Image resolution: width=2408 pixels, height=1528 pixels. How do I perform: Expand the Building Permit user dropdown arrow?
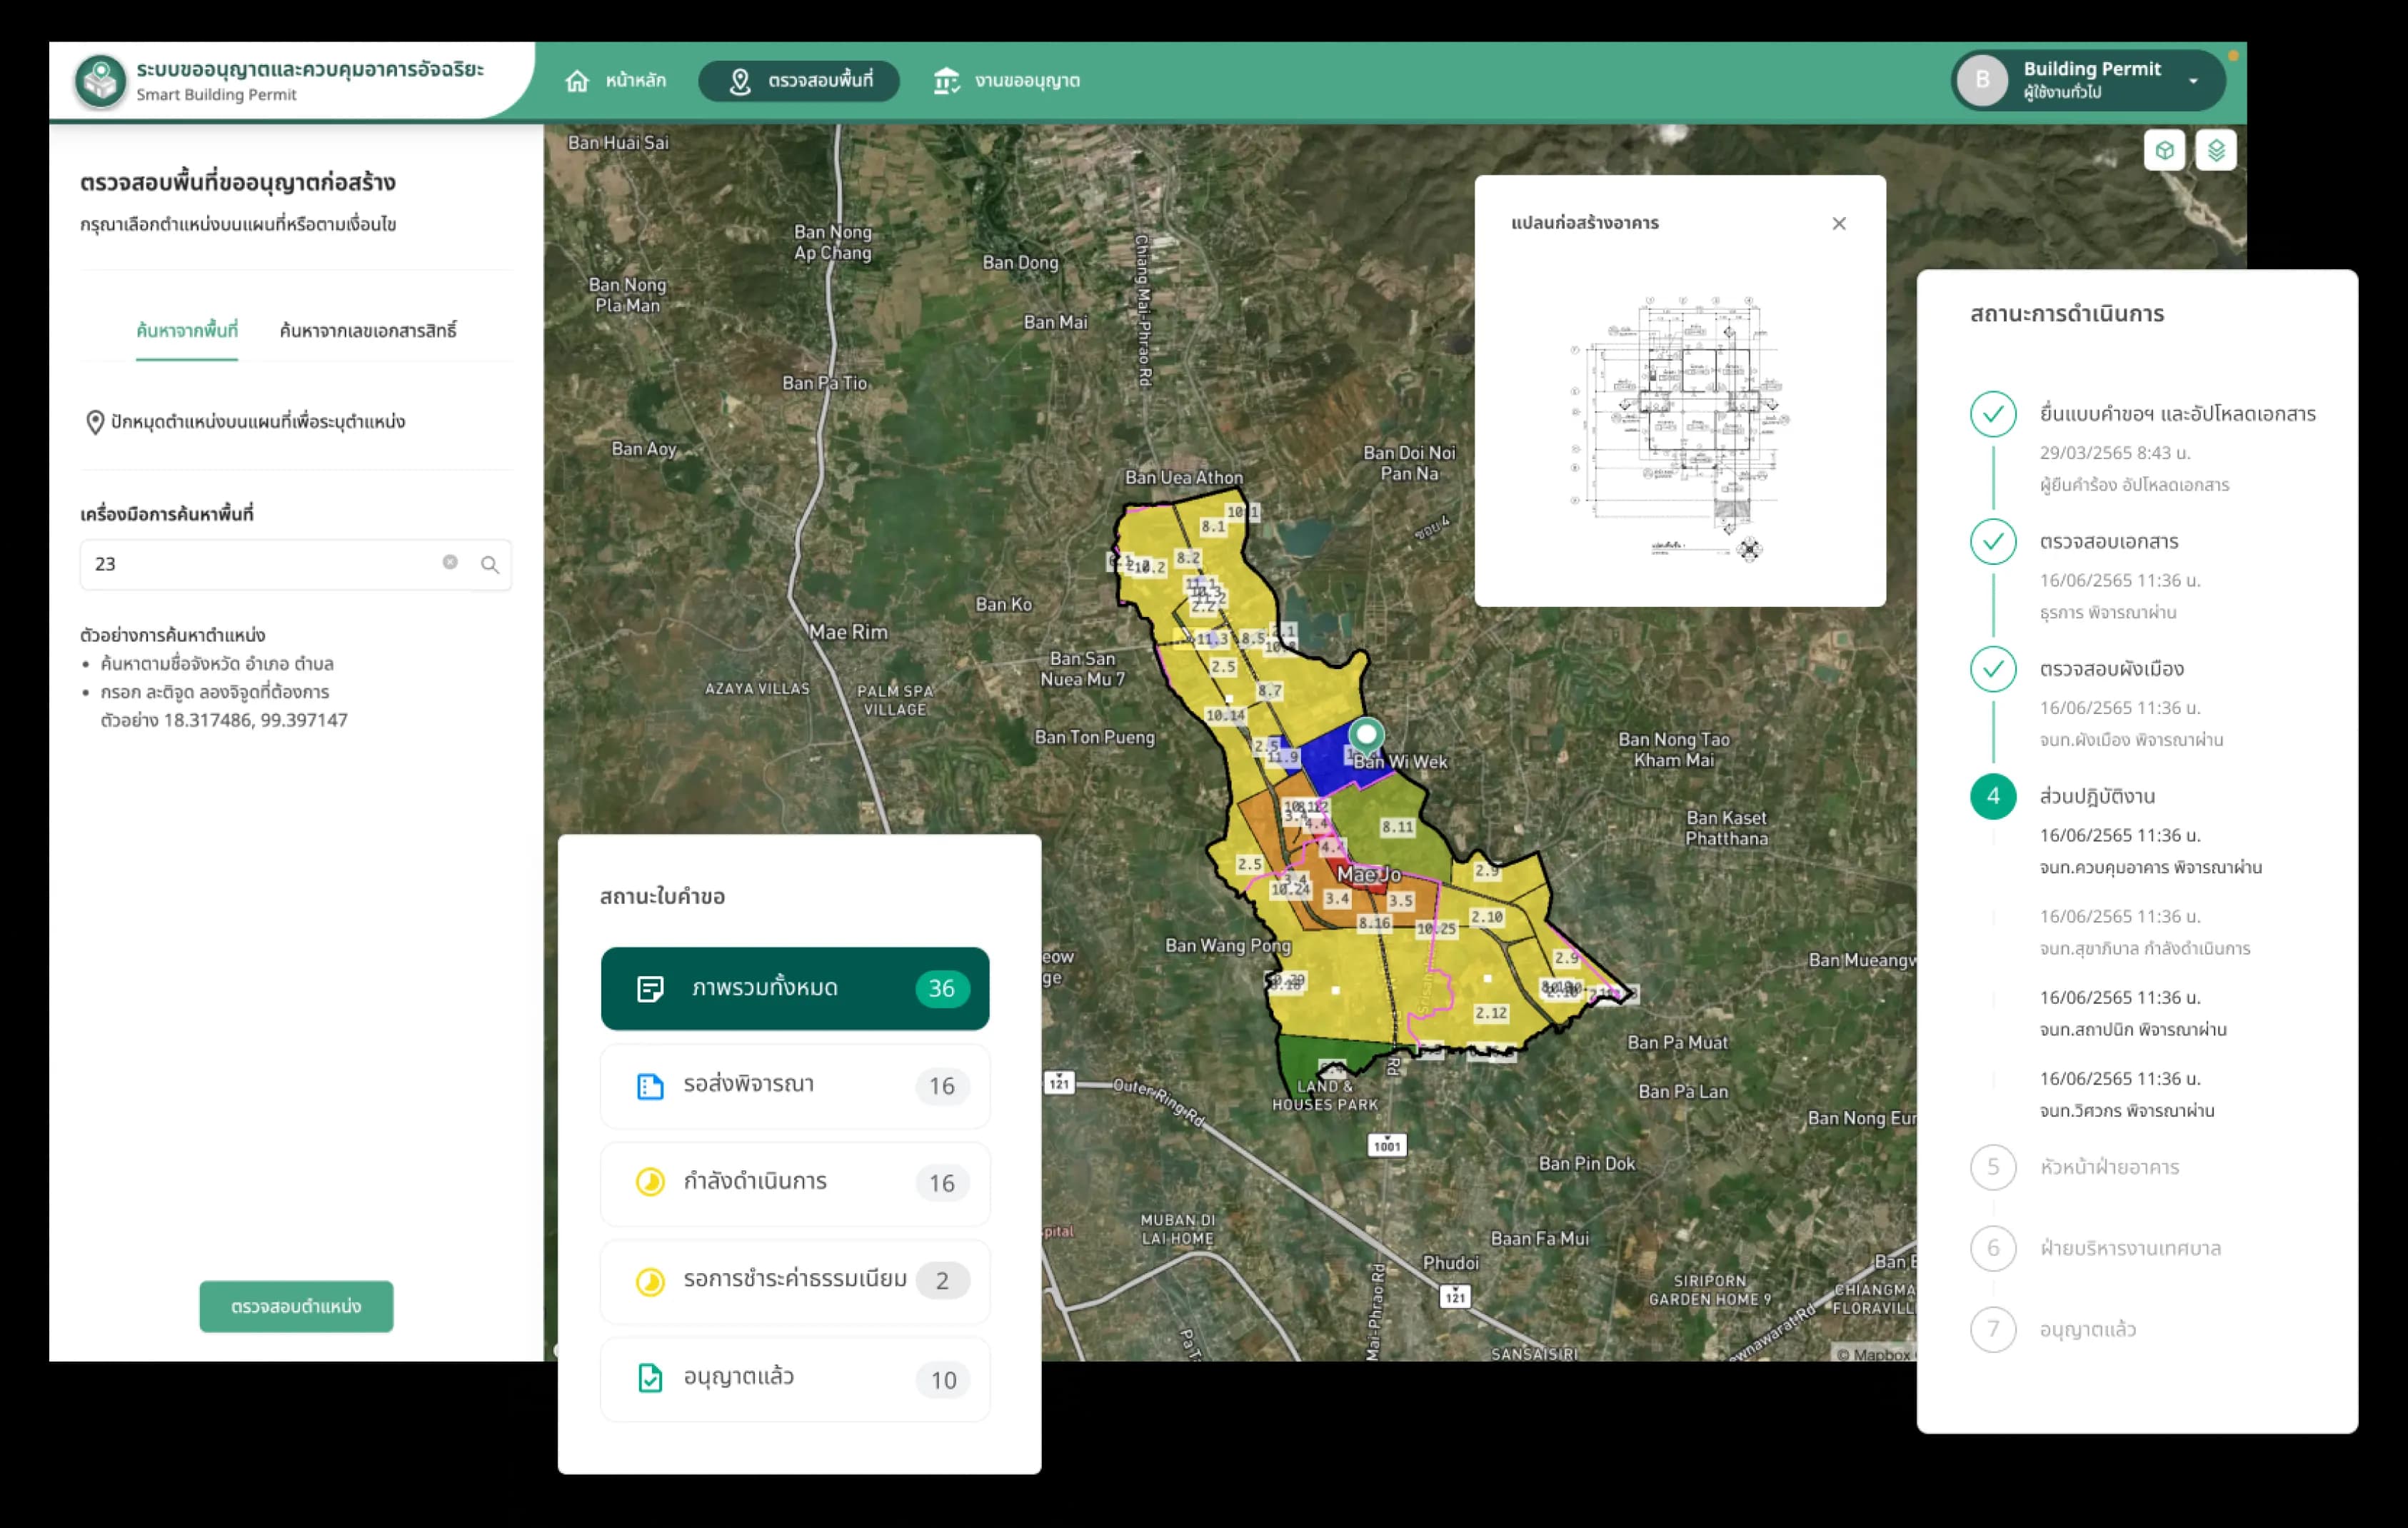click(2193, 81)
